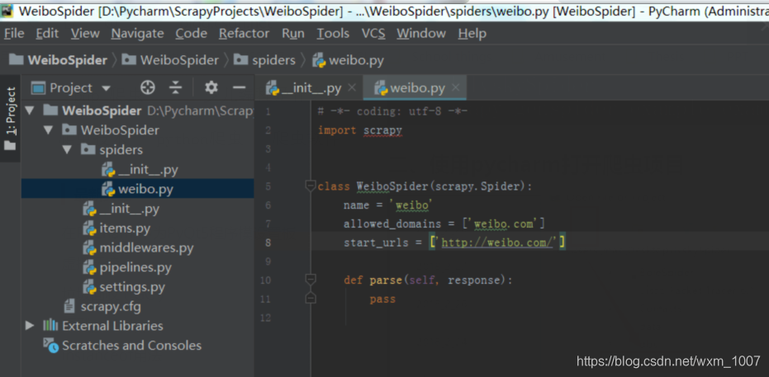The height and width of the screenshot is (377, 769).
Task: Click the pipelines.py Python file icon
Action: click(x=90, y=268)
